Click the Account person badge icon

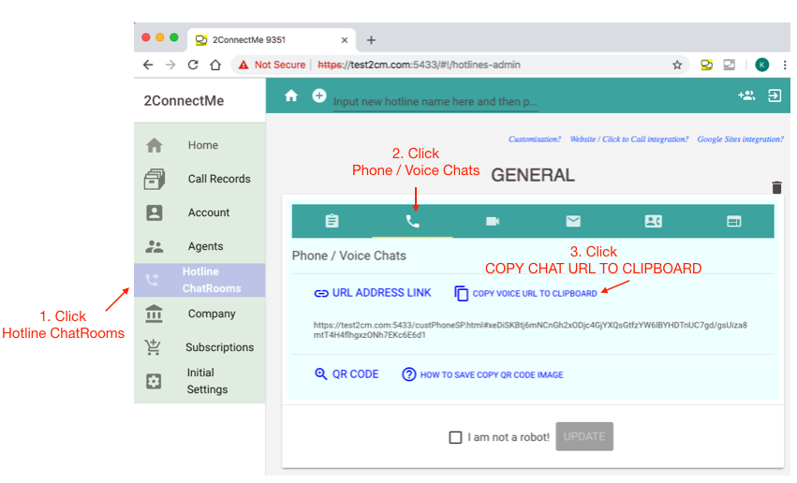click(154, 212)
